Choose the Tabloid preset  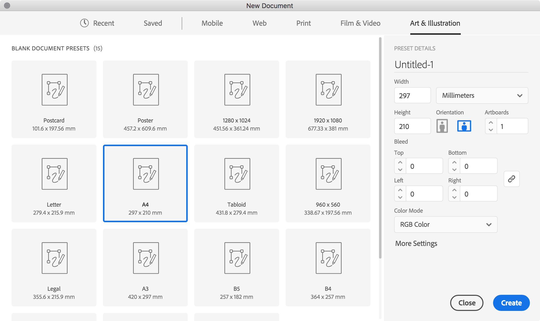[236, 183]
